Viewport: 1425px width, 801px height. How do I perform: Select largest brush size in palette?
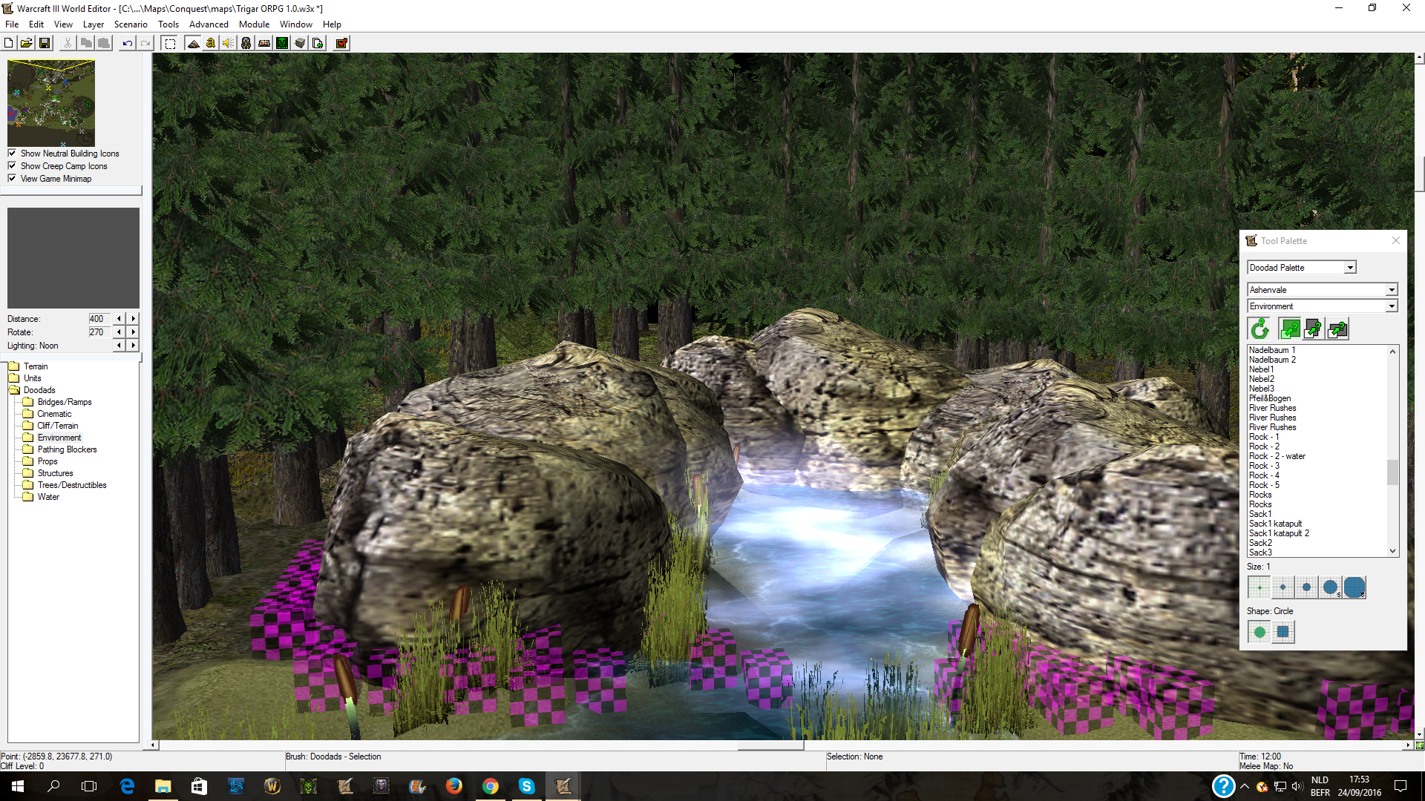(x=1354, y=587)
